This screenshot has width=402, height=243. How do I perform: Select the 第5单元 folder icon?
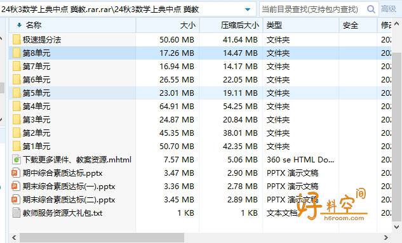17,93
